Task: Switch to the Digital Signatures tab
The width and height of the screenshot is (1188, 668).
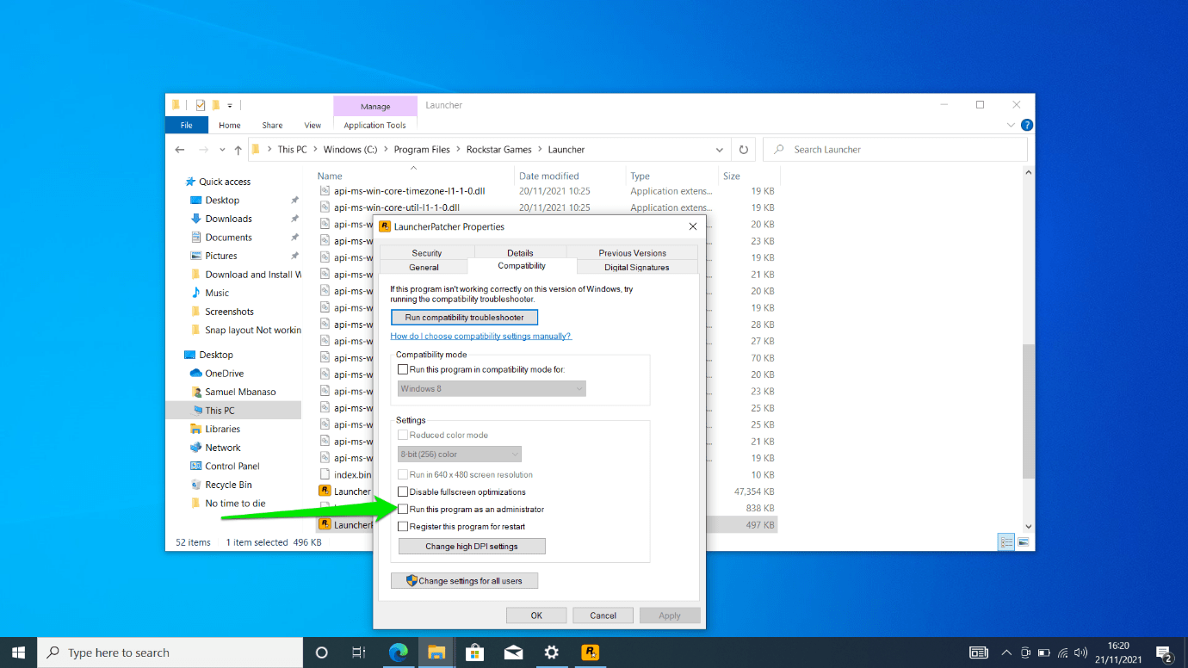Action: pyautogui.click(x=637, y=267)
